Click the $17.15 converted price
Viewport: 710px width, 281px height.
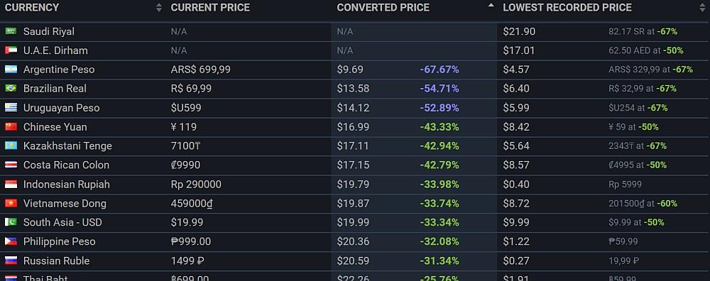tap(353, 165)
